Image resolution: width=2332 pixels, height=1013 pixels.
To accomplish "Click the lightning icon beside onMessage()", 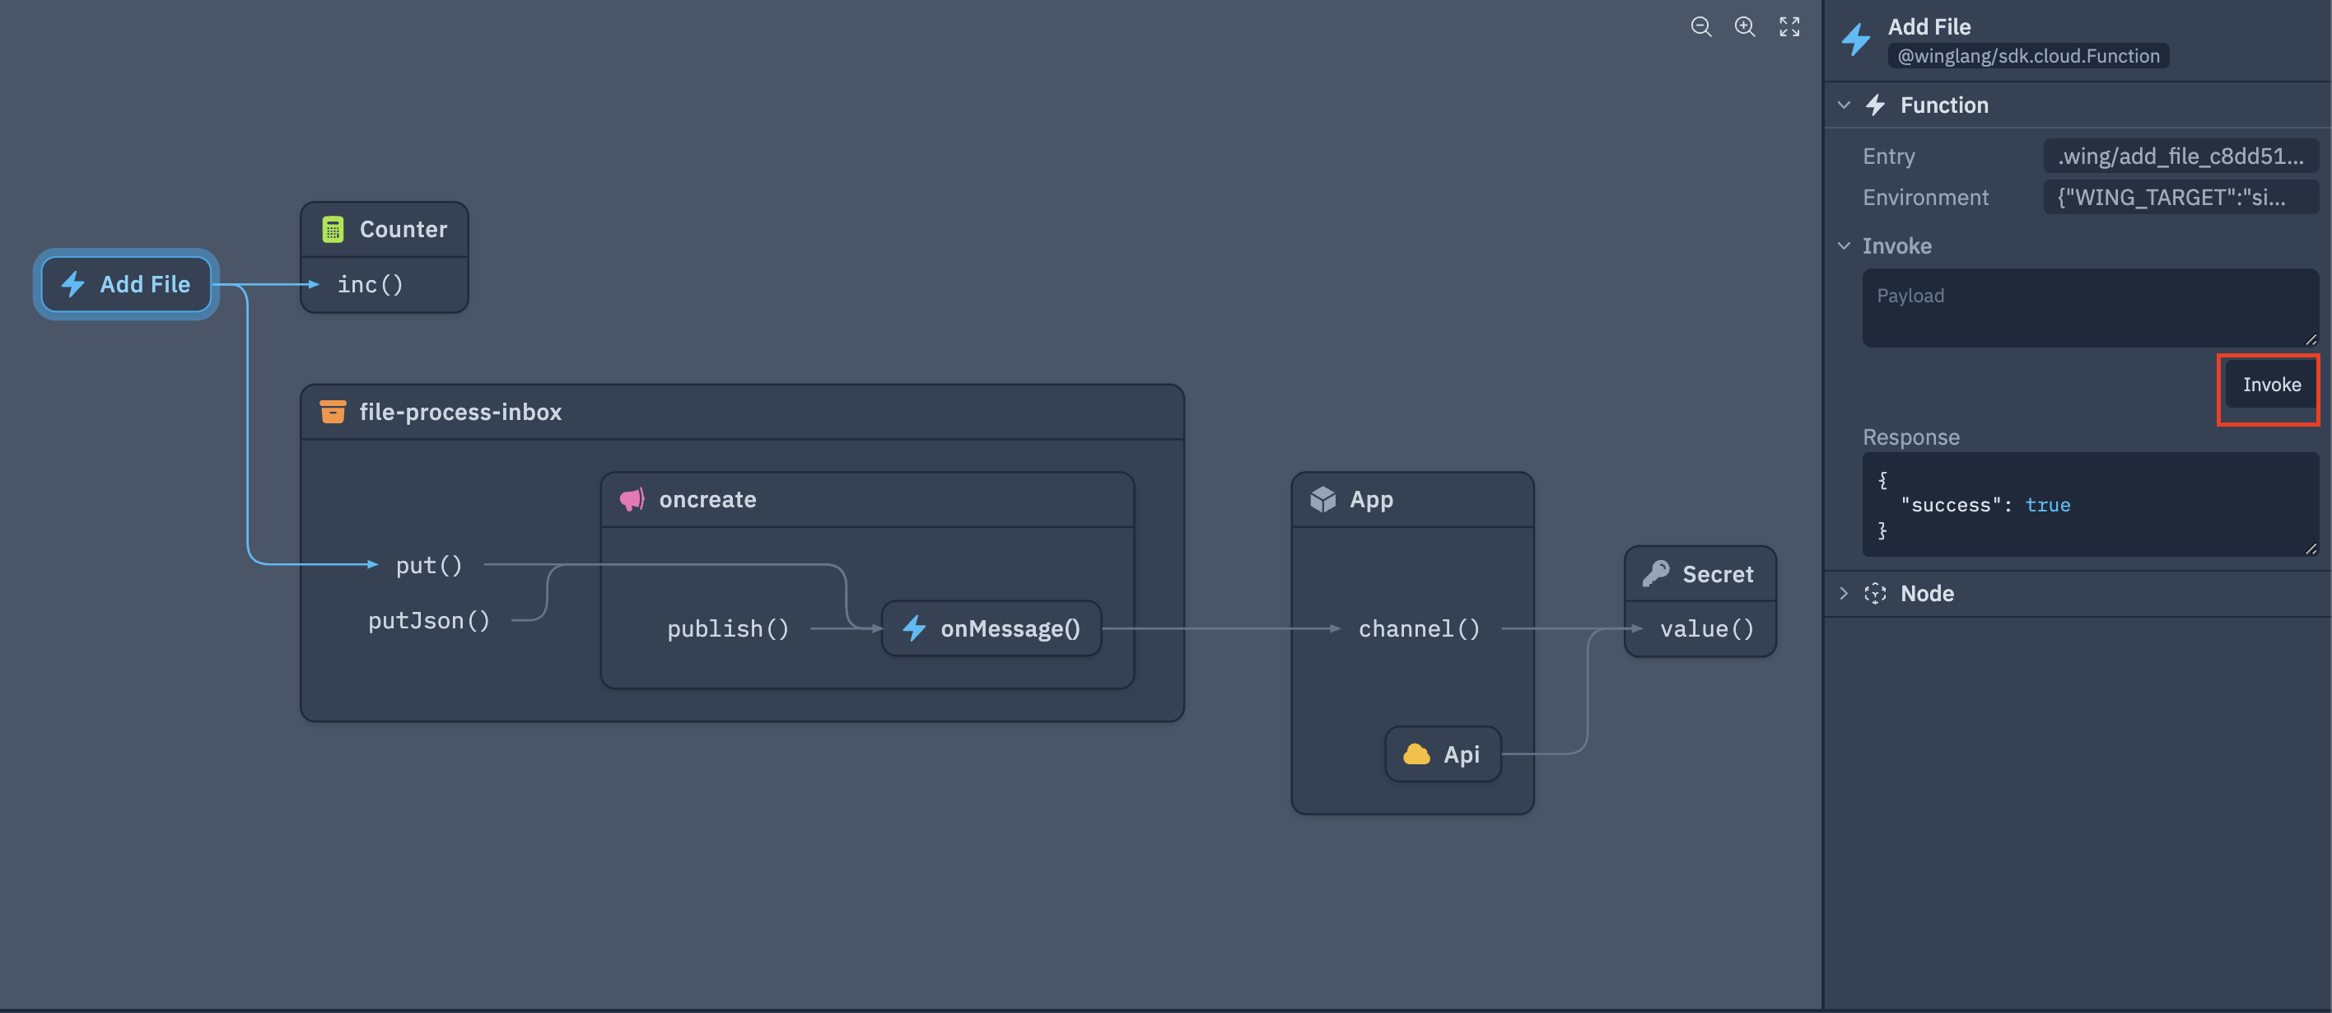I will point(914,628).
